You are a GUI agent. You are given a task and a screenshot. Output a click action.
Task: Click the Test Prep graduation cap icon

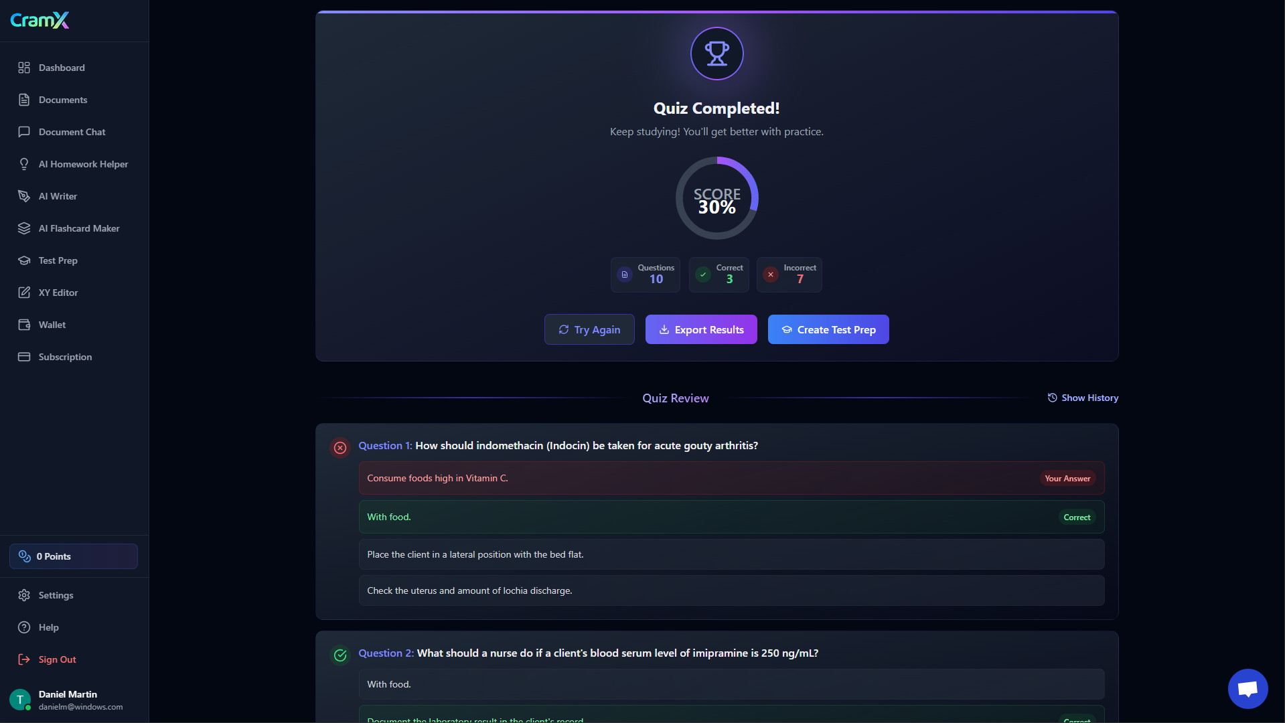[24, 260]
